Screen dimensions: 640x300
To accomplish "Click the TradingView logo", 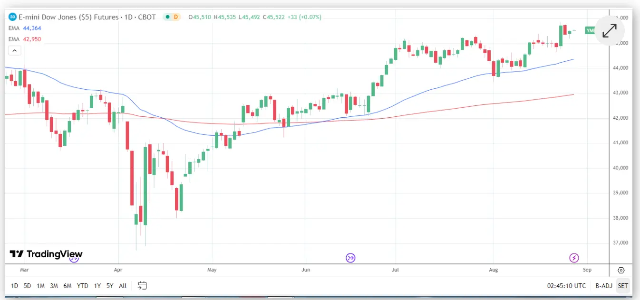I will 46,254.
